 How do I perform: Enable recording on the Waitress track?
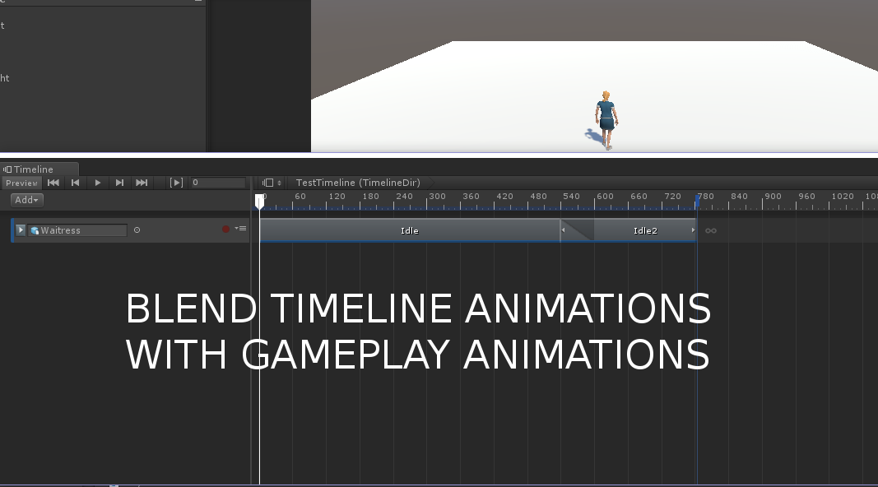(225, 230)
